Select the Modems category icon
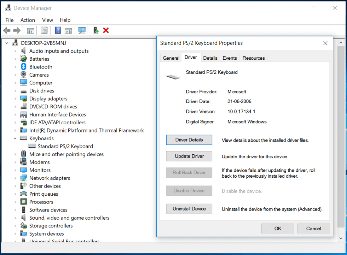This screenshot has height=255, width=347. coord(23,162)
